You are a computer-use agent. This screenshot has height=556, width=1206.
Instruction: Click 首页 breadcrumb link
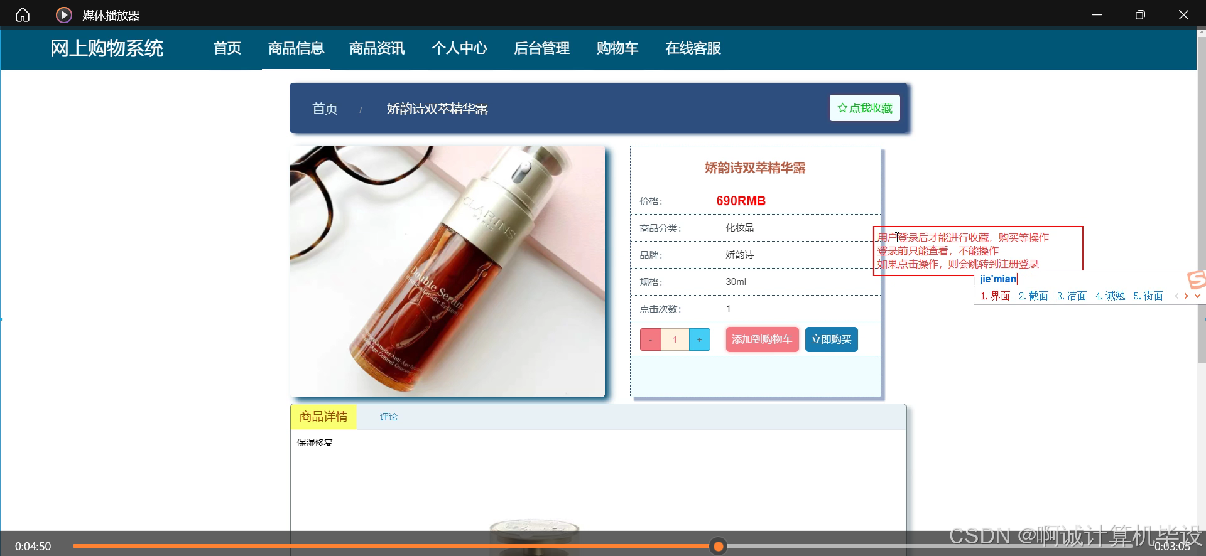[325, 109]
